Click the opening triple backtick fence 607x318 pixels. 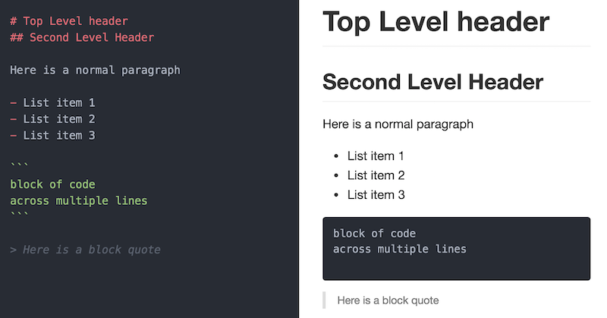(19, 165)
